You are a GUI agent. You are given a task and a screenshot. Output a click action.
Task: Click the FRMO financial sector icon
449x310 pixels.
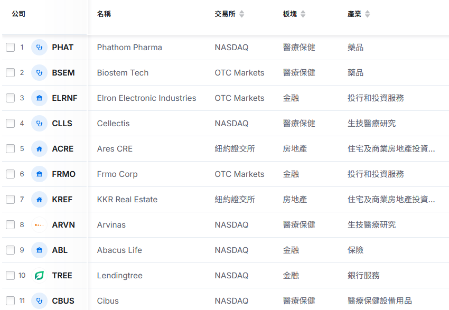pos(39,174)
